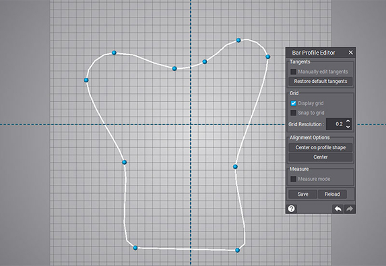Increase Grid Resolution with up arrow
The image size is (386, 266).
click(348, 121)
